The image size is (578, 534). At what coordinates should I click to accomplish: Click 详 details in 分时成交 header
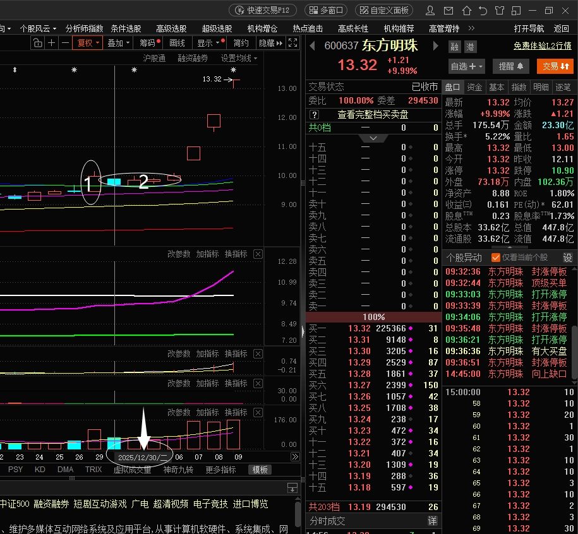click(x=432, y=521)
